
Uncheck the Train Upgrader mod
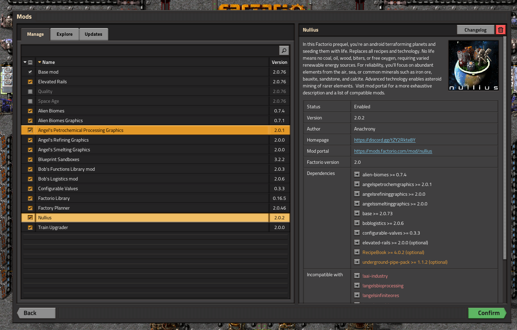click(30, 228)
